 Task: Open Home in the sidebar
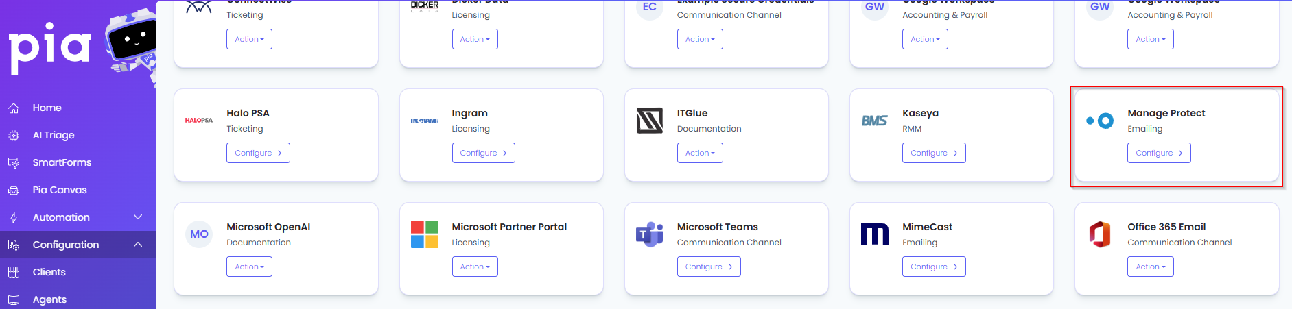[x=47, y=108]
